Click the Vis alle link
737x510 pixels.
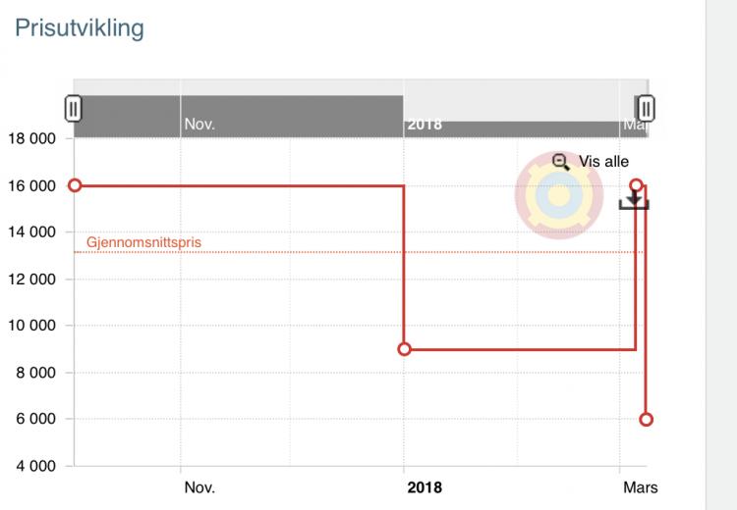[x=603, y=162]
